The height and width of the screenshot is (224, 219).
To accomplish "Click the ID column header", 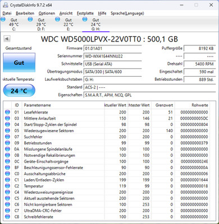I will coord(17,105).
